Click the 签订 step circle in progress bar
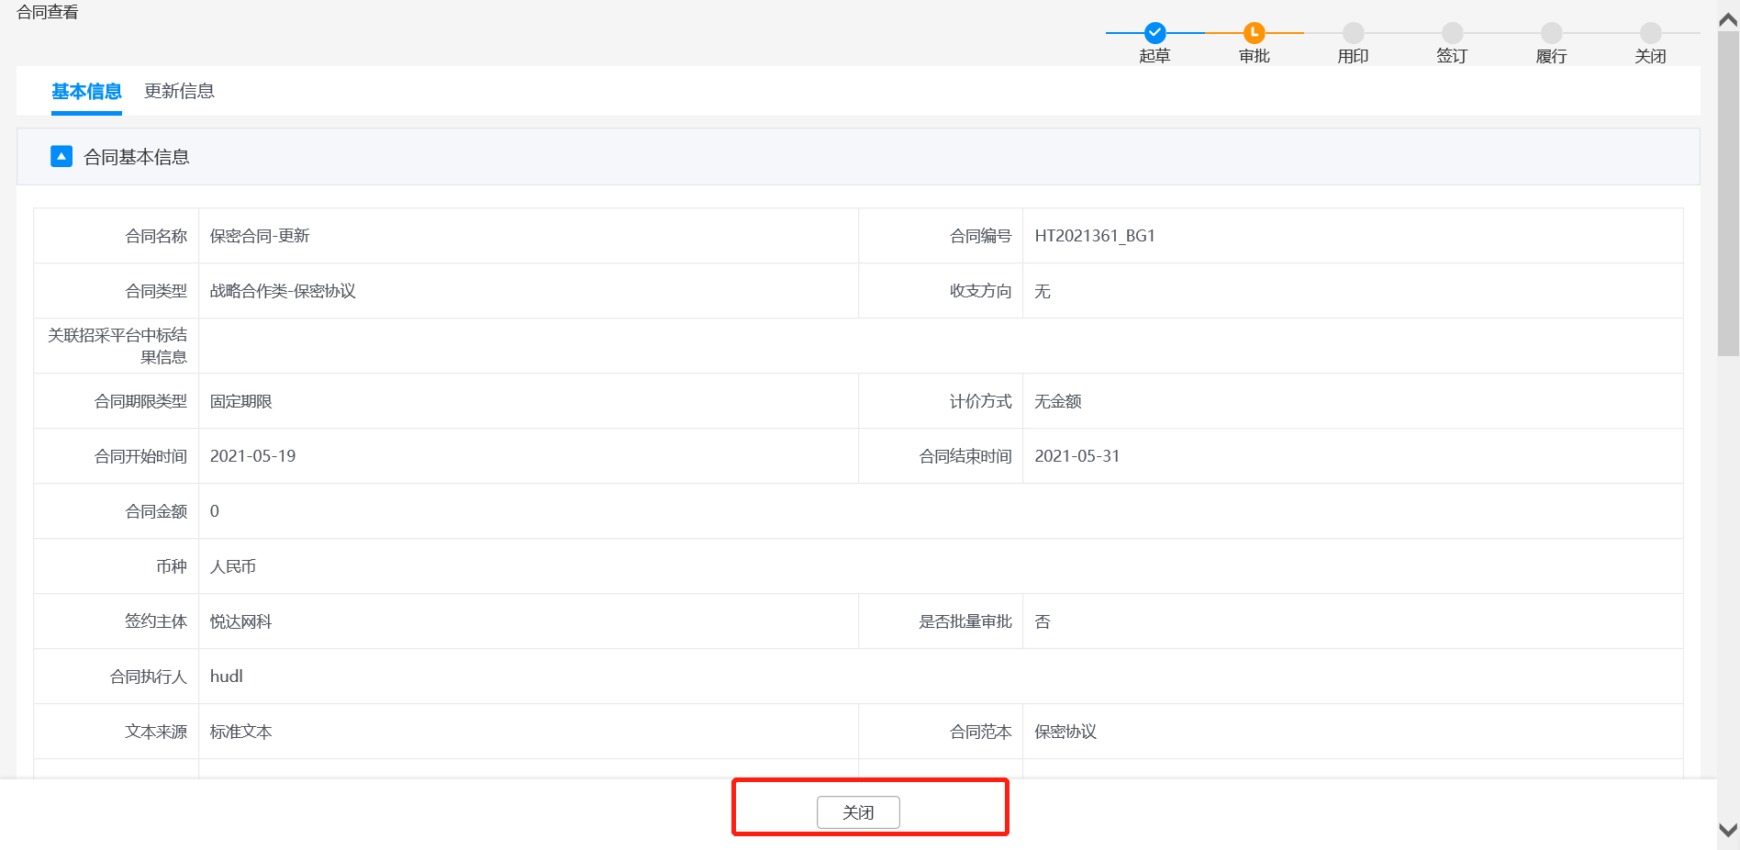This screenshot has height=850, width=1740. click(x=1452, y=33)
